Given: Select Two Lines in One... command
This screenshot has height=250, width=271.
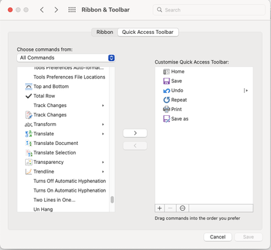Looking at the screenshot, I should coord(54,200).
